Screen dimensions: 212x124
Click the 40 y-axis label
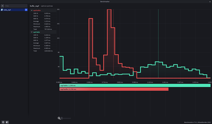pyautogui.click(x=59, y=66)
